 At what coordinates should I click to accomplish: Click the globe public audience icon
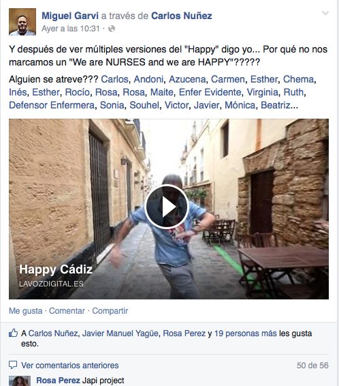coord(112,29)
